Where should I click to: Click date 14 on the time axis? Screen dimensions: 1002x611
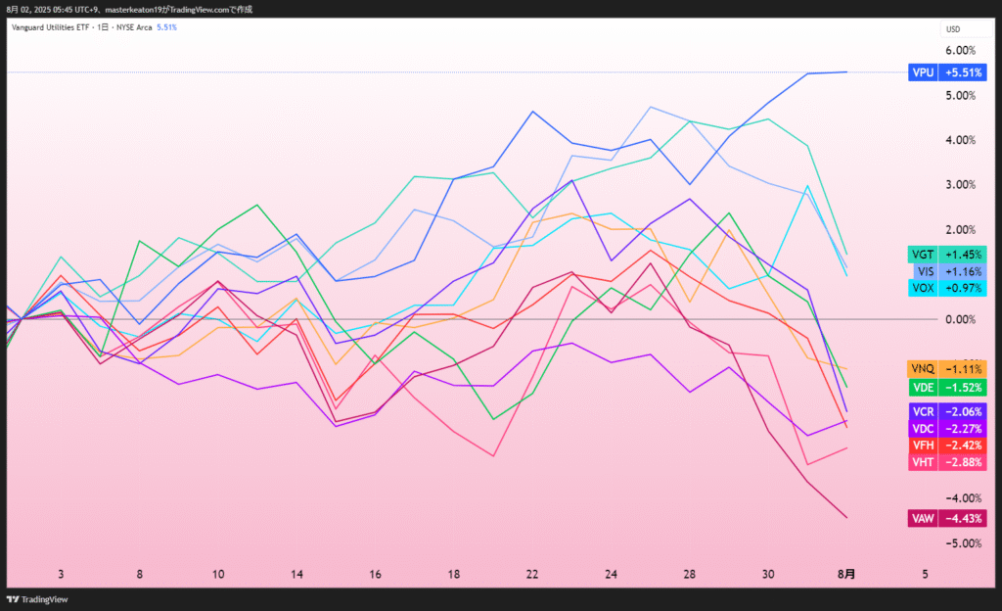[296, 574]
